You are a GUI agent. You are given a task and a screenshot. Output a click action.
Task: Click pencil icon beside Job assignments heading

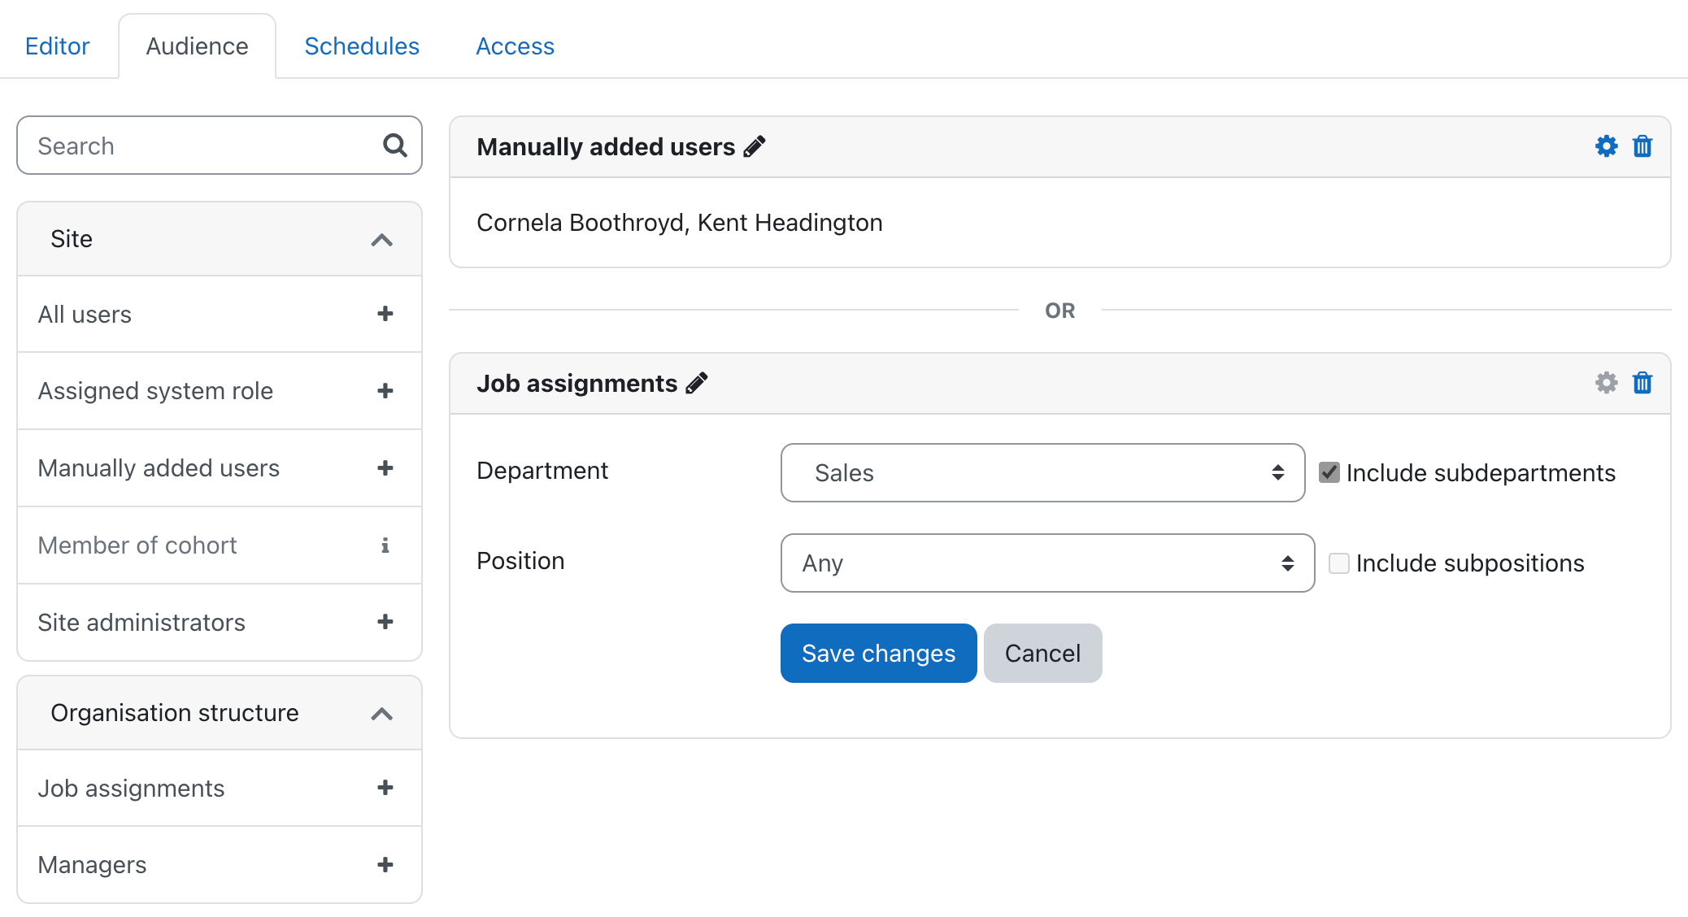coord(697,383)
